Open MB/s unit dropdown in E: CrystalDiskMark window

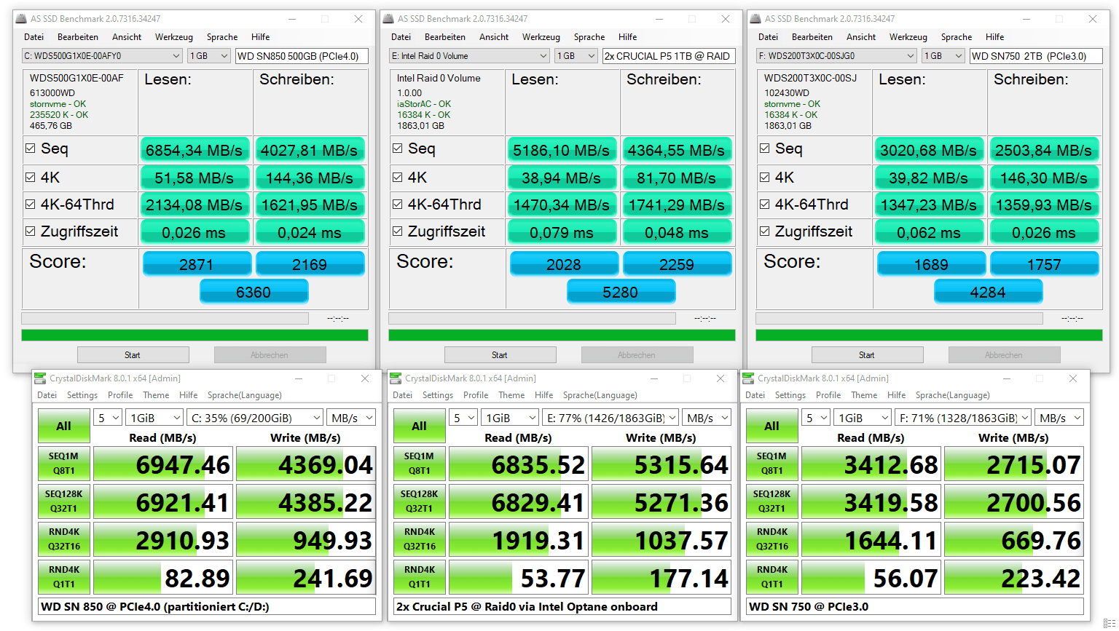(706, 418)
